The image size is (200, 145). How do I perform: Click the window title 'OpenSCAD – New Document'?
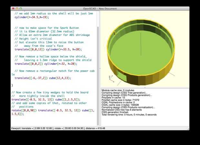click(x=100, y=9)
